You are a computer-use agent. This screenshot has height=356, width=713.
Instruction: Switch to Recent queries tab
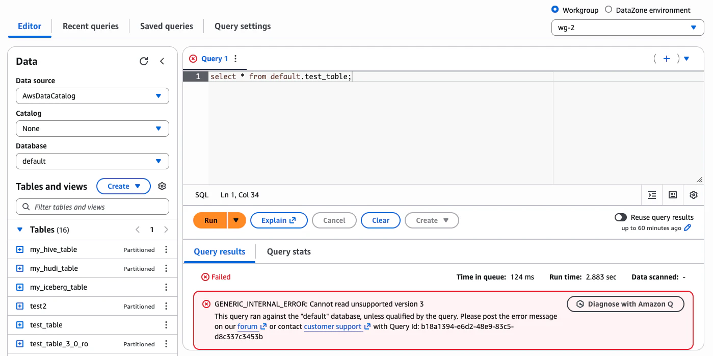click(x=91, y=27)
